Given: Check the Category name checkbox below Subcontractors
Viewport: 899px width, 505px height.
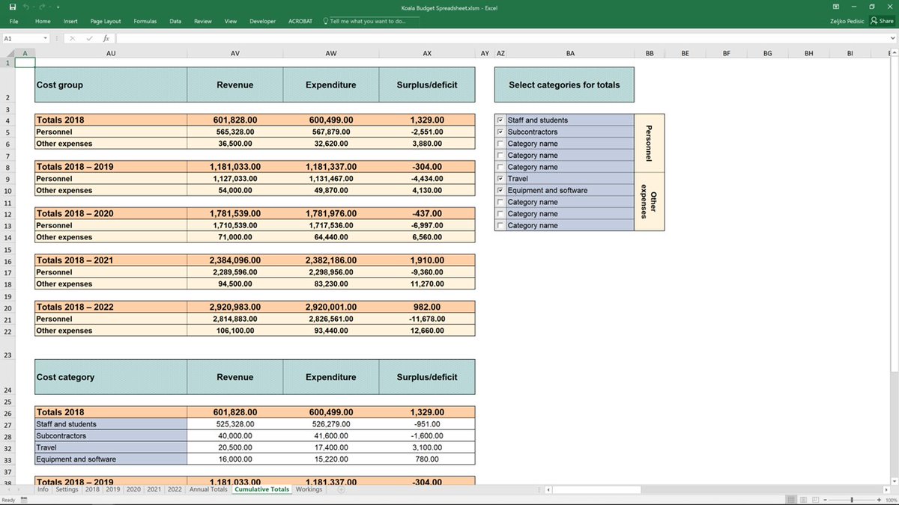Looking at the screenshot, I should (x=500, y=144).
